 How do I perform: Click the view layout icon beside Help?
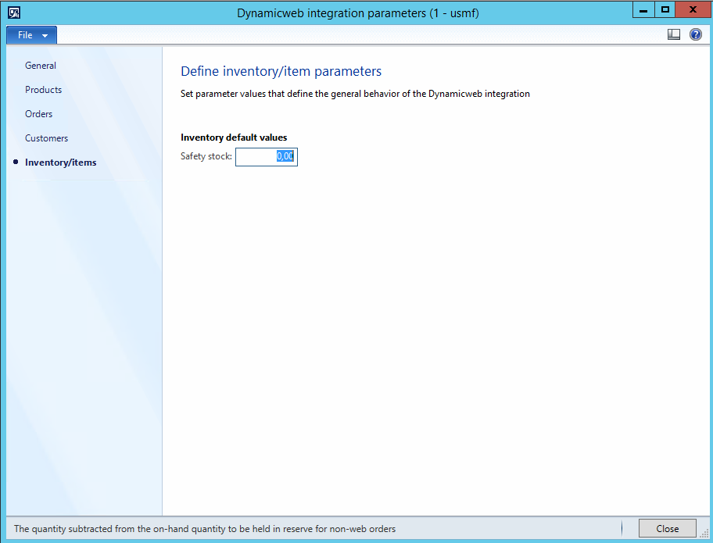point(674,34)
